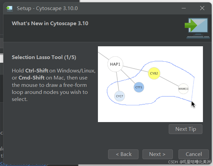Image resolution: width=213 pixels, height=166 pixels.
Task: Click 'Setup - Cytoscape 3.10.0' title text
Action: click(47, 8)
